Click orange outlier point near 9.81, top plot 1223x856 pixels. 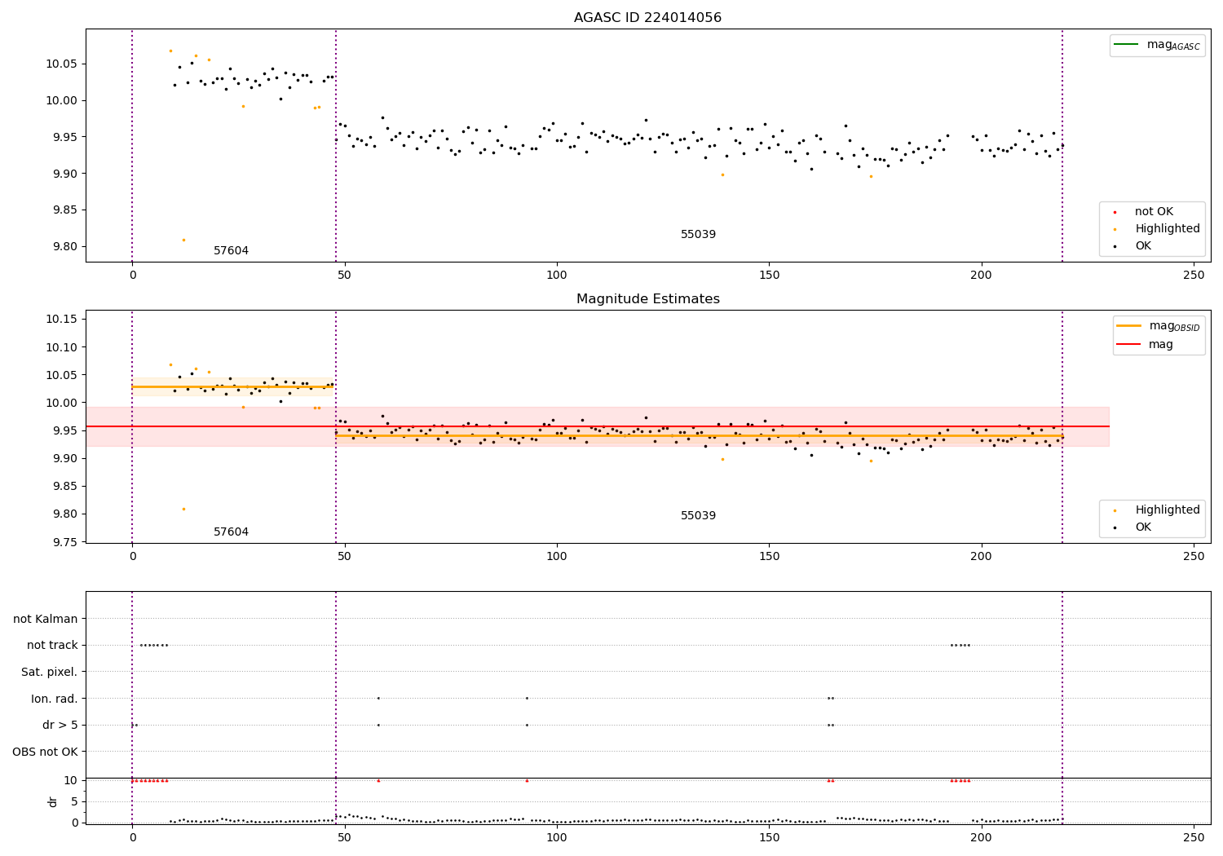[183, 240]
